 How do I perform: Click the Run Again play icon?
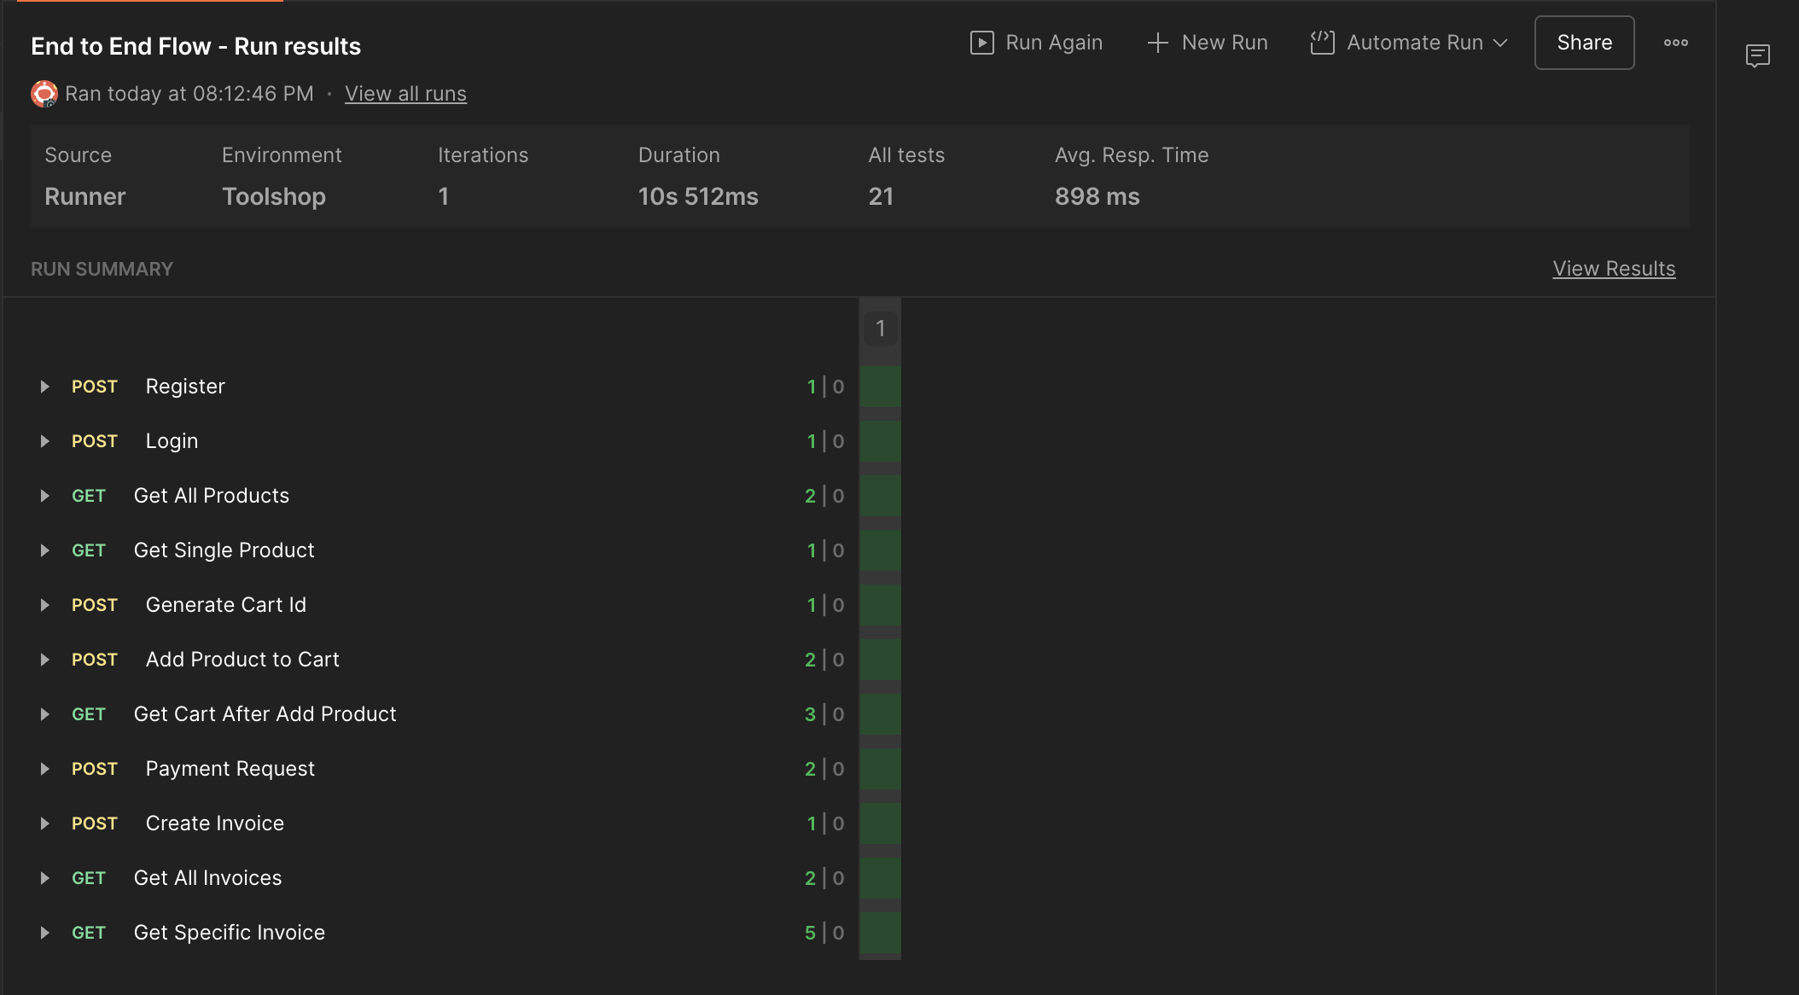click(x=982, y=43)
